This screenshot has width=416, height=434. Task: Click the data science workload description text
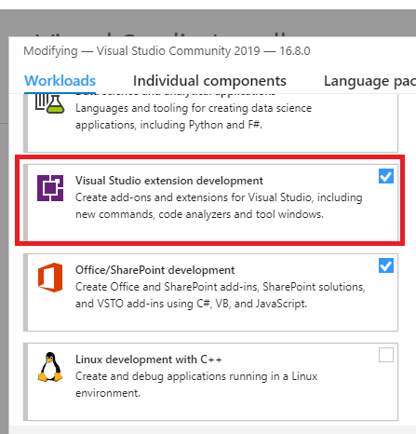click(194, 116)
